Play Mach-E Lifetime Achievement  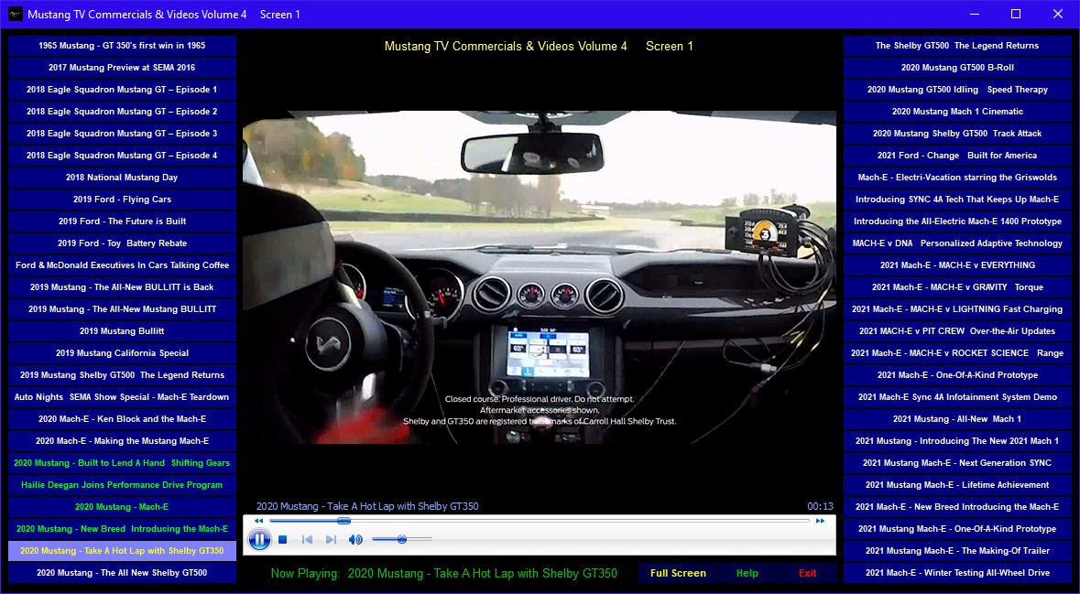(957, 485)
